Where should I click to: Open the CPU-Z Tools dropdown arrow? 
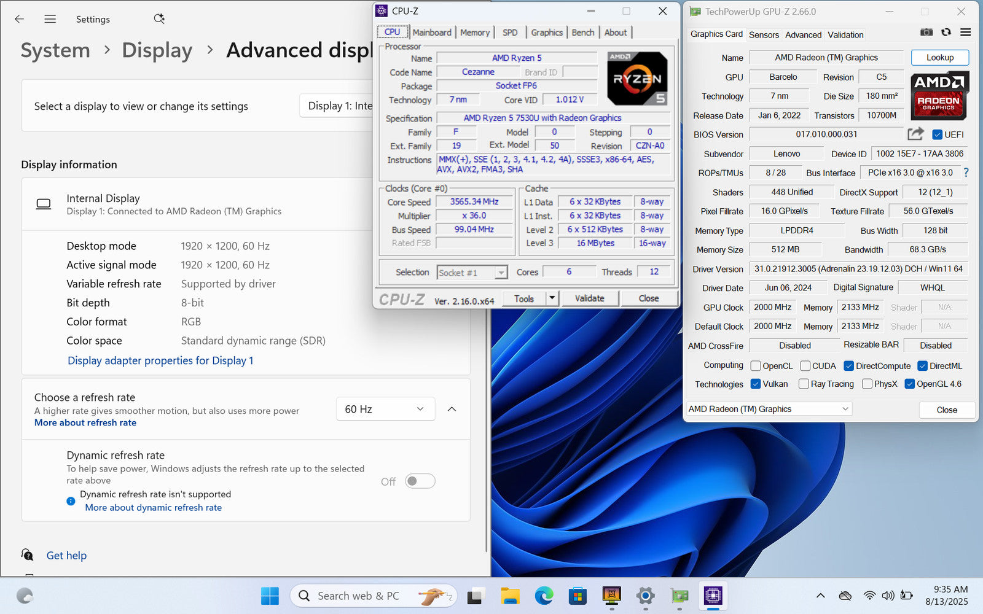tap(552, 298)
